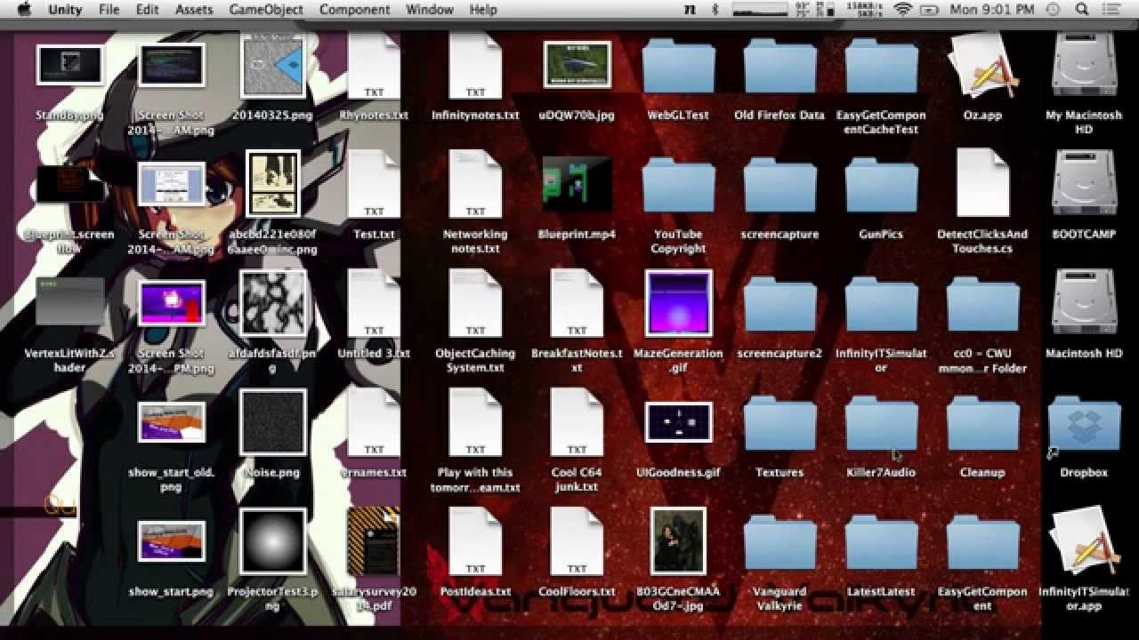Select the Play with this tomorr...eam.txt file
This screenshot has height=640, width=1139.
tap(475, 424)
